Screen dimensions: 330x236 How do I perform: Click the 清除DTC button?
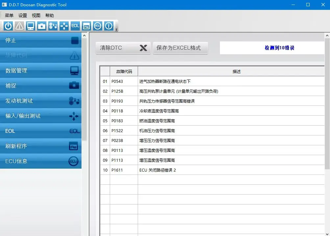[x=123, y=48]
